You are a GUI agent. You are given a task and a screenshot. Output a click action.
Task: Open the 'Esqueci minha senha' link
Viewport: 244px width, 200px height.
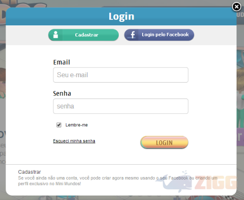coord(74,141)
